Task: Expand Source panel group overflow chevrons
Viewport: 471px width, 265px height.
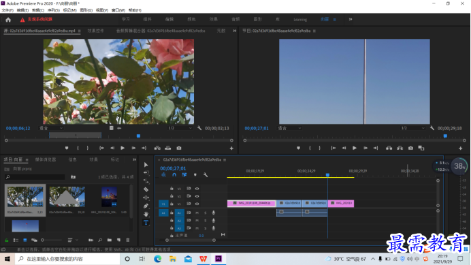Action: point(235,31)
